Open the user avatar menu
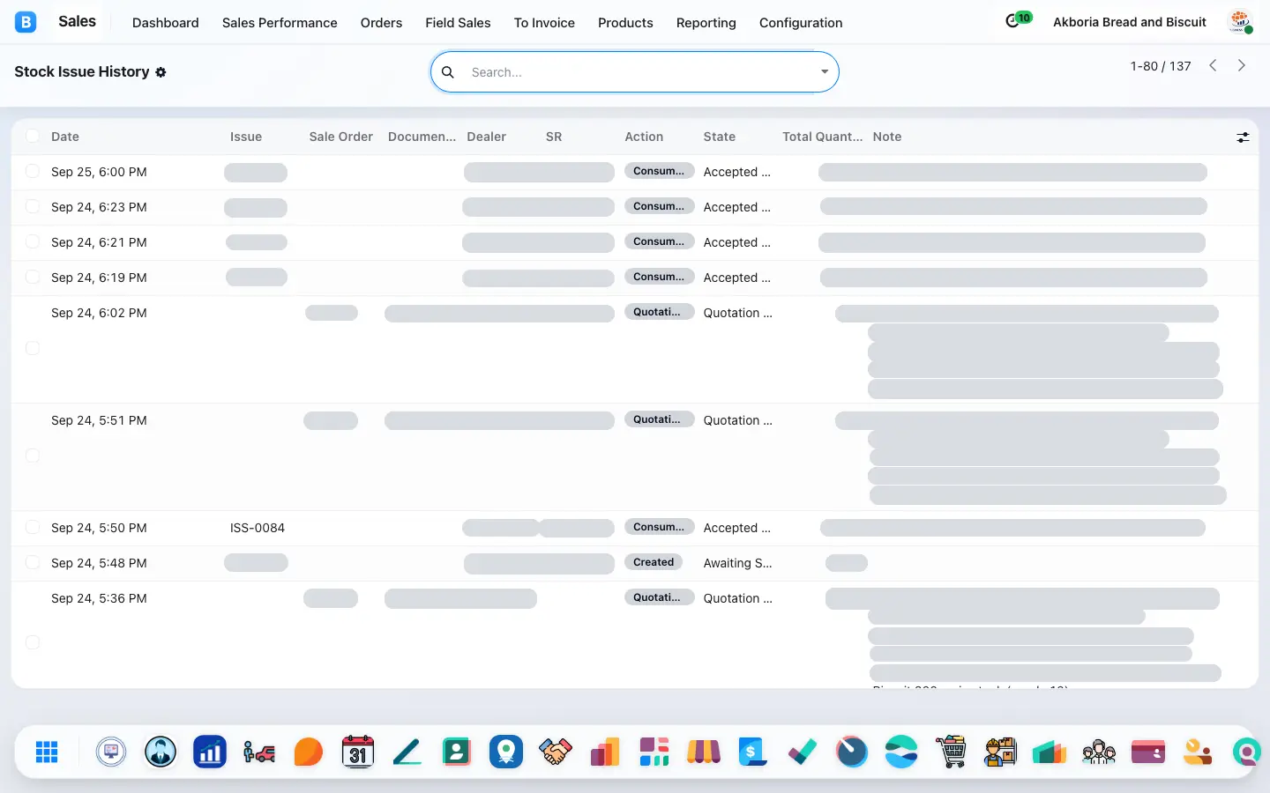This screenshot has height=793, width=1270. tap(1241, 22)
